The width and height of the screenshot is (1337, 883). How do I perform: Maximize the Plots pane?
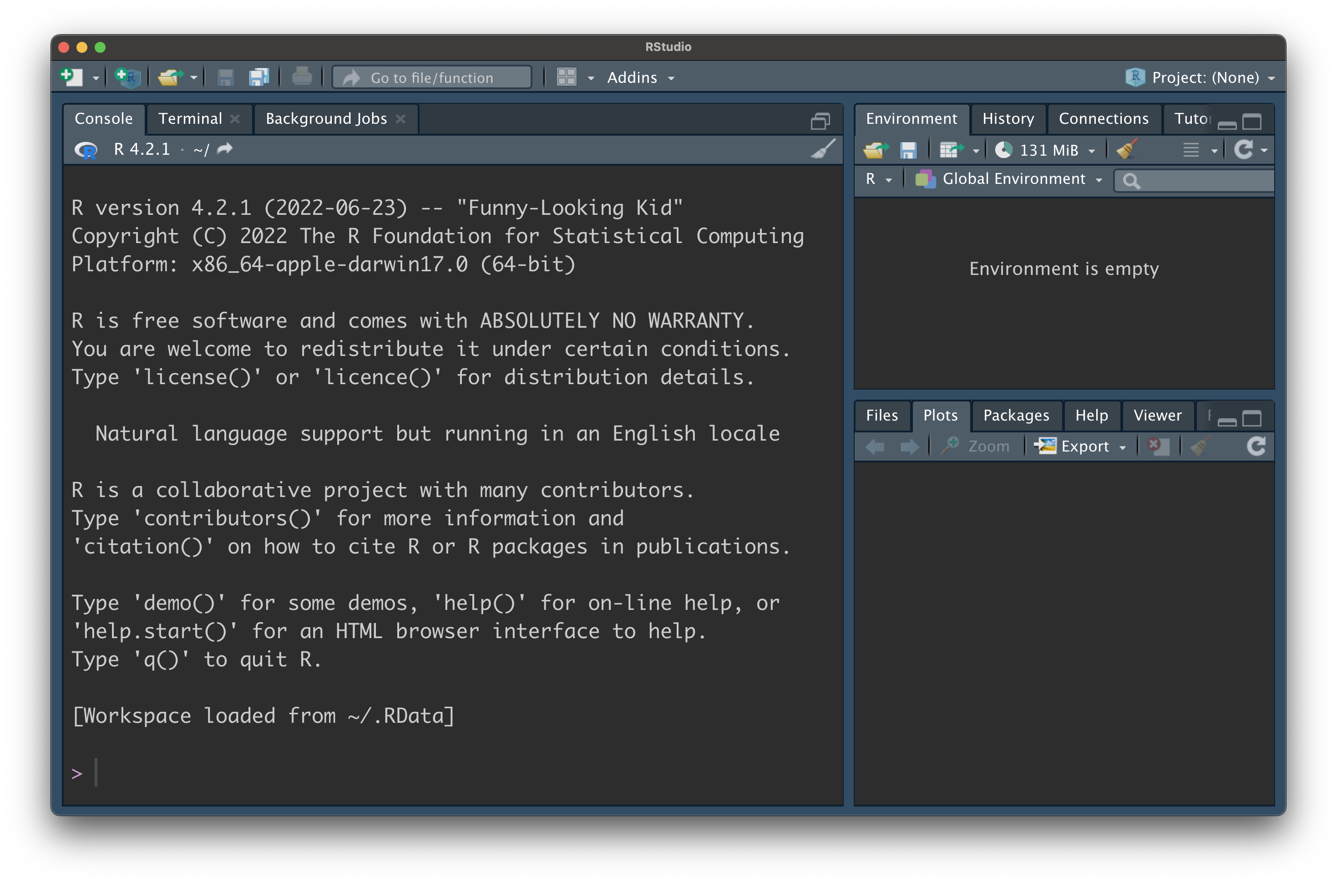point(1252,418)
